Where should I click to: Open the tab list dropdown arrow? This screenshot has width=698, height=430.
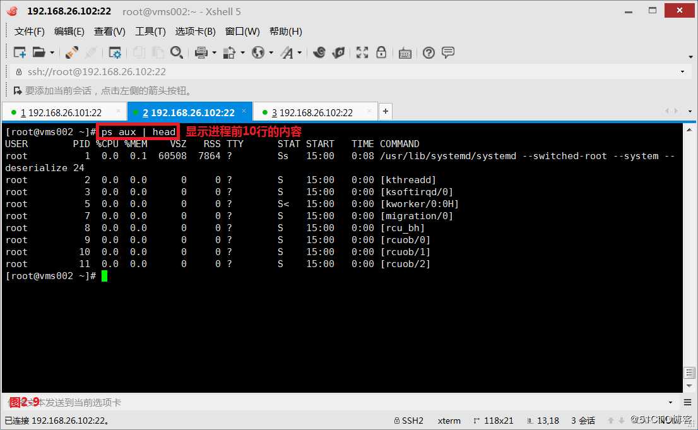pyautogui.click(x=690, y=111)
